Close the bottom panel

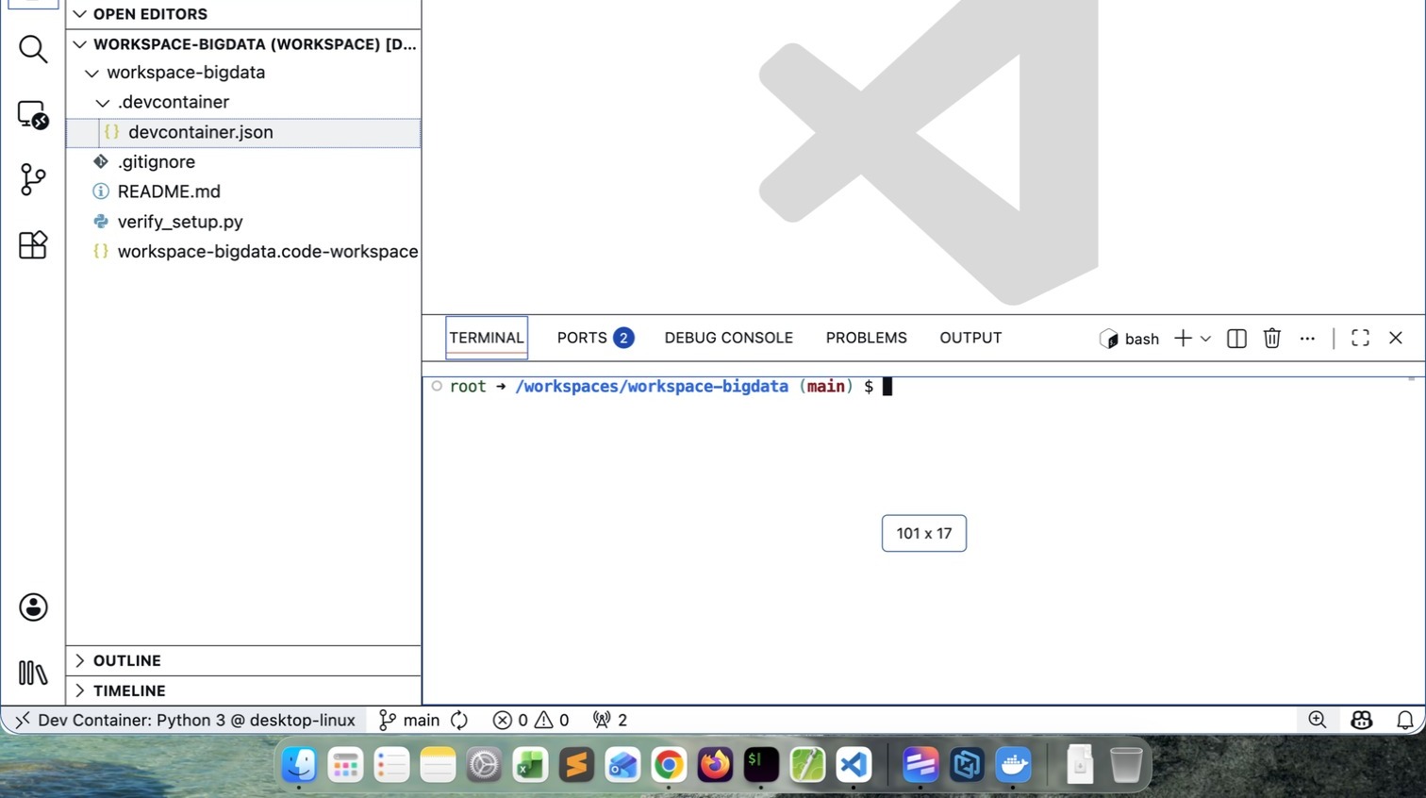coord(1396,338)
